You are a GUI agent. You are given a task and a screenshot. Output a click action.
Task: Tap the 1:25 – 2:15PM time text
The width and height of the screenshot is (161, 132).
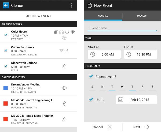tap(21, 120)
